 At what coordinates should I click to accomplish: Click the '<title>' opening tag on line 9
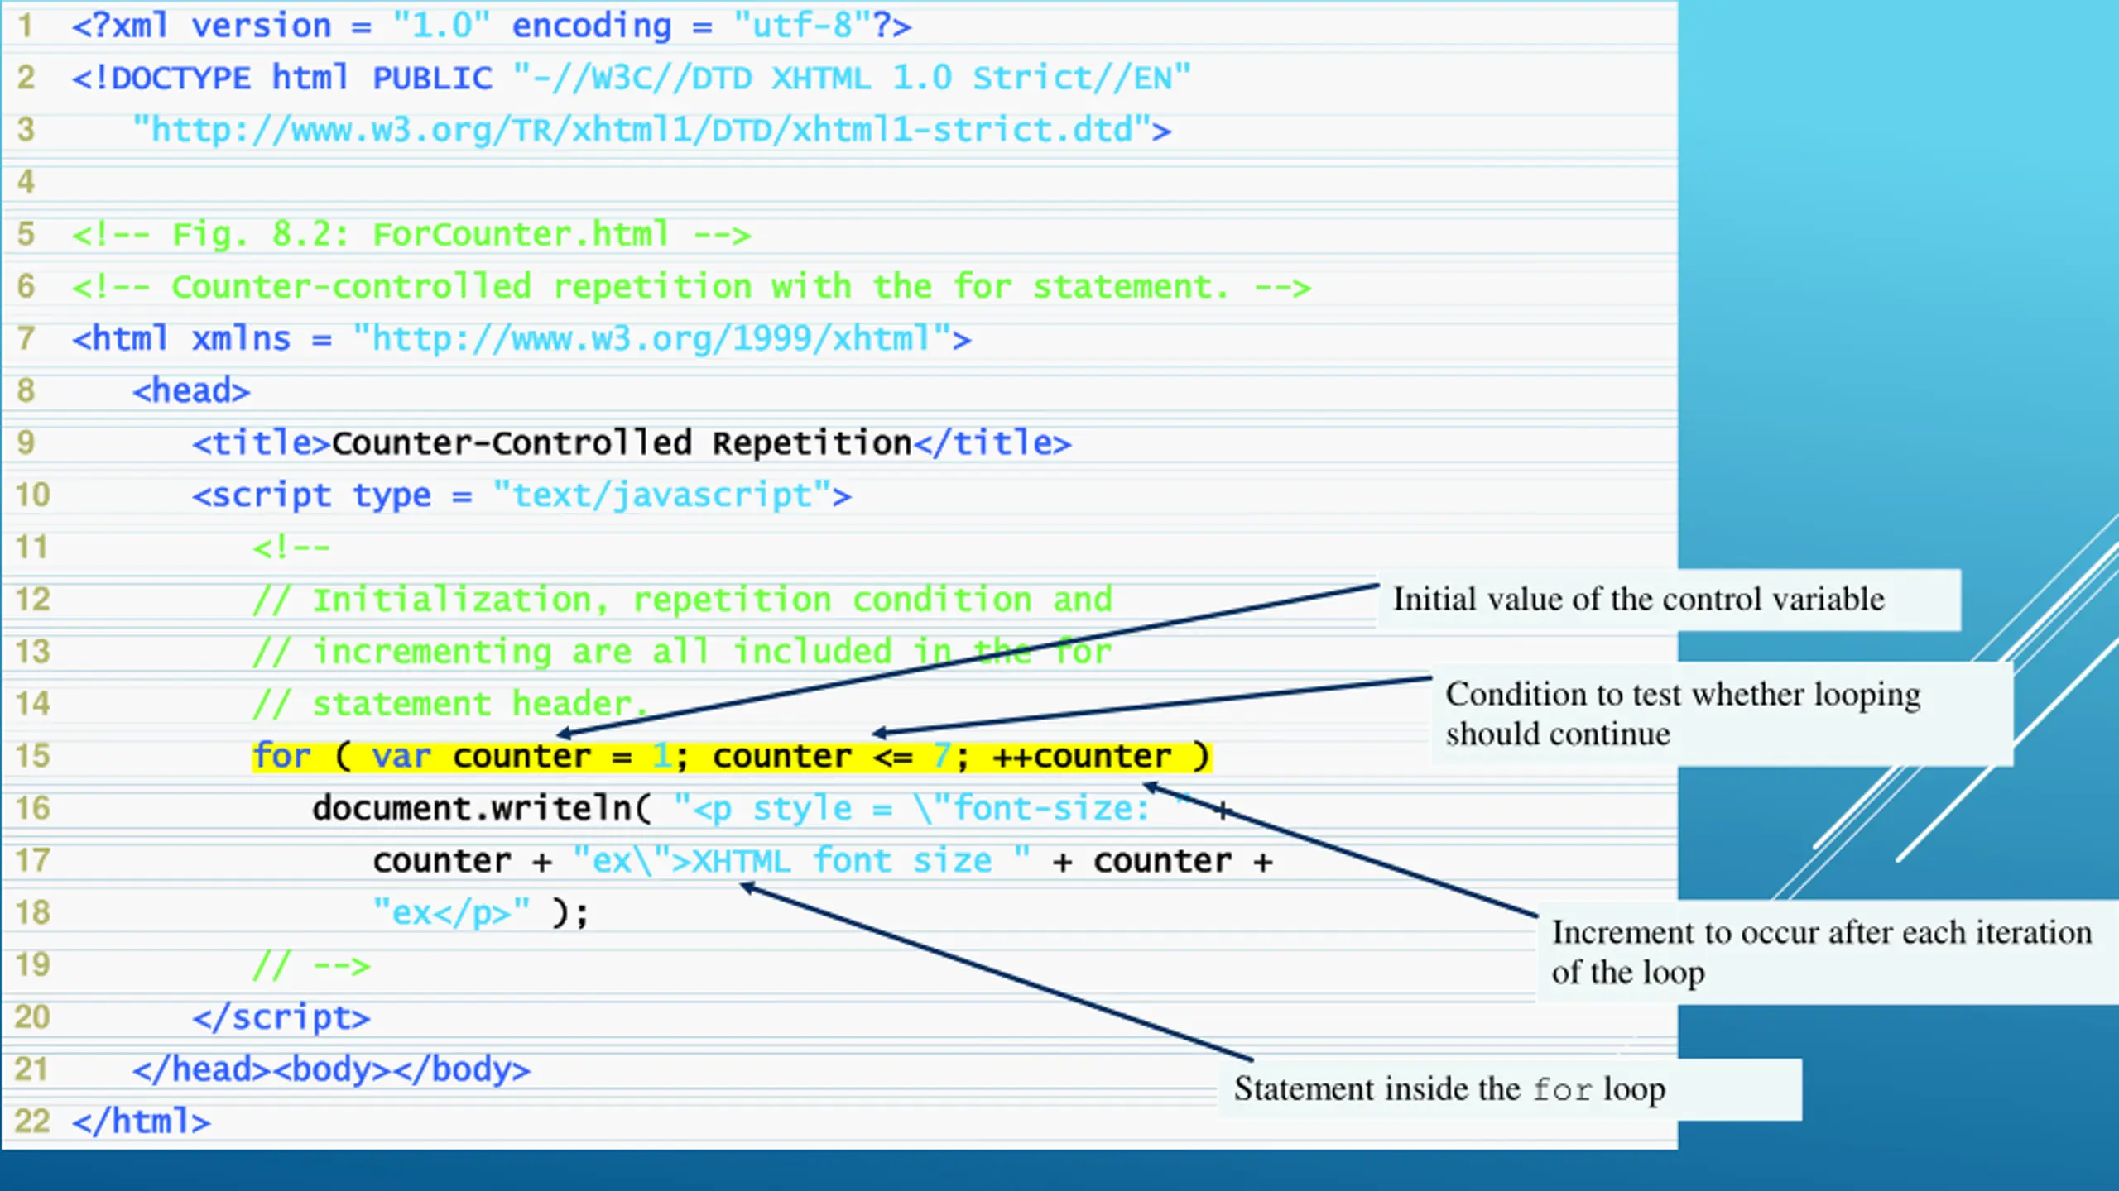point(261,443)
